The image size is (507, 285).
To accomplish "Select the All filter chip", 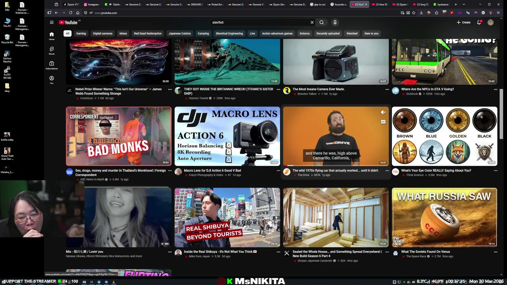I will tap(67, 33).
